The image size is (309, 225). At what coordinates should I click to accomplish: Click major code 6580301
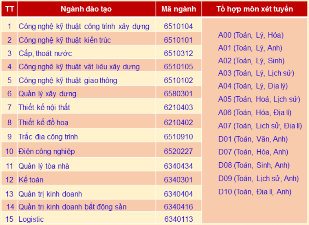click(178, 94)
